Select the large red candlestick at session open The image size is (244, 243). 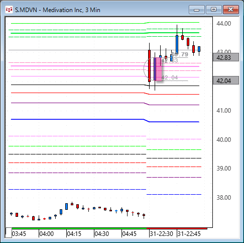click(149, 66)
